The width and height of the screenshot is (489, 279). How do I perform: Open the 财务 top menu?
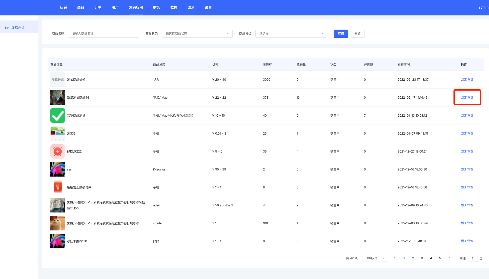point(156,7)
